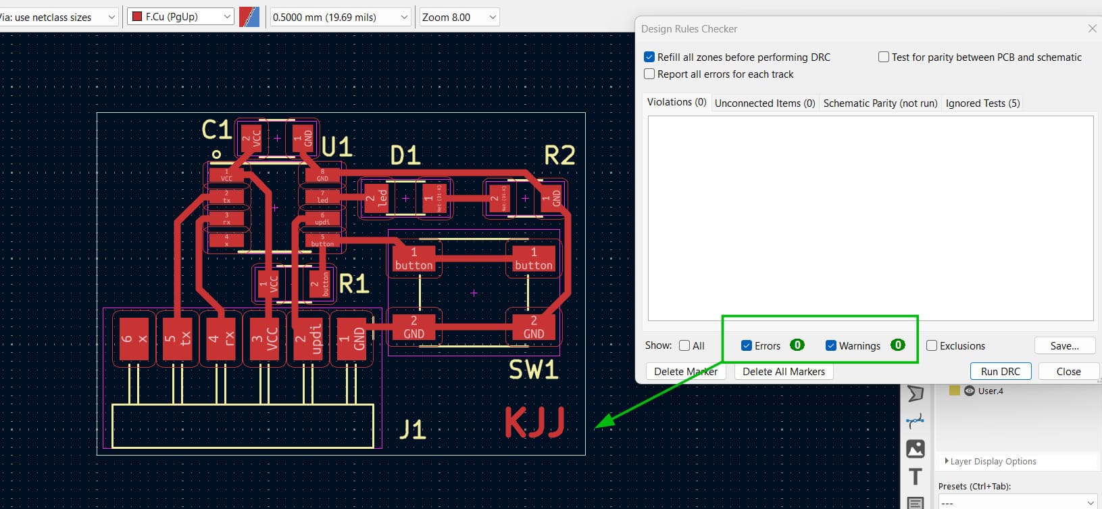Expand Layer Display Options

point(991,462)
